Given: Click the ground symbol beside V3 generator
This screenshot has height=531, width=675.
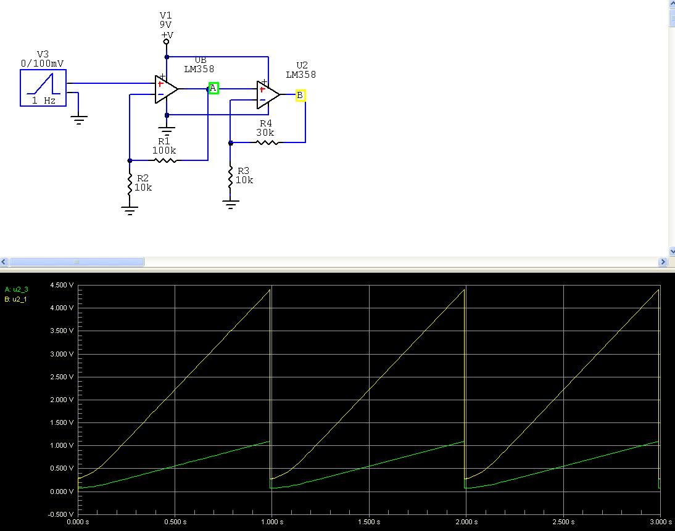Looking at the screenshot, I should click(78, 120).
